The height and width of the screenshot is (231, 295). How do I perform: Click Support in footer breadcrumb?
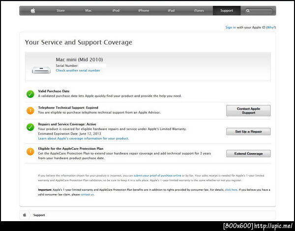pos(39,215)
